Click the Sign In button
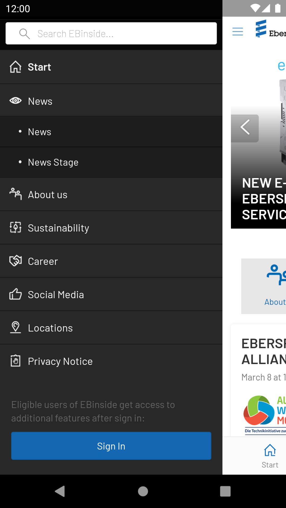This screenshot has width=286, height=508. coord(111,446)
